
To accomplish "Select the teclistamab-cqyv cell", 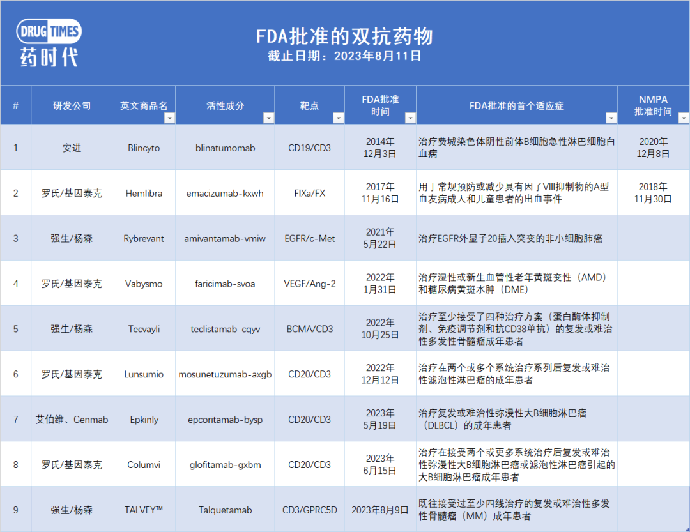I will 226,329.
